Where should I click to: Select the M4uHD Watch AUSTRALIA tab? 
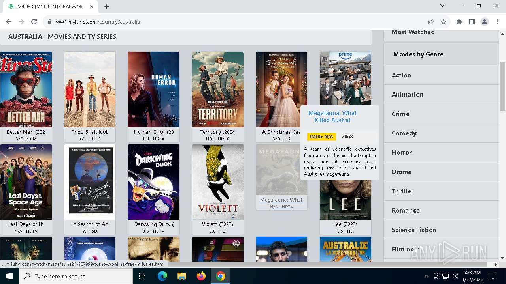click(x=51, y=7)
